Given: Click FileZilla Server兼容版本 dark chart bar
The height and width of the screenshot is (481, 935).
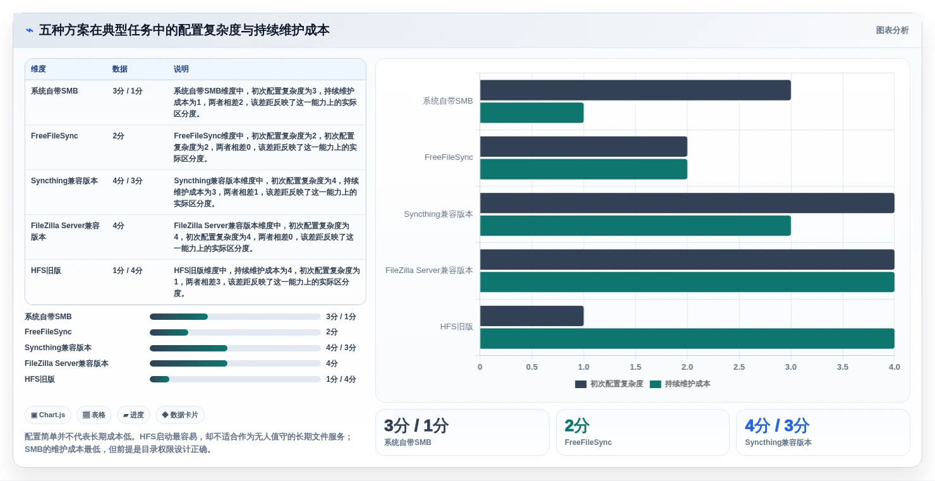Looking at the screenshot, I should click(687, 260).
